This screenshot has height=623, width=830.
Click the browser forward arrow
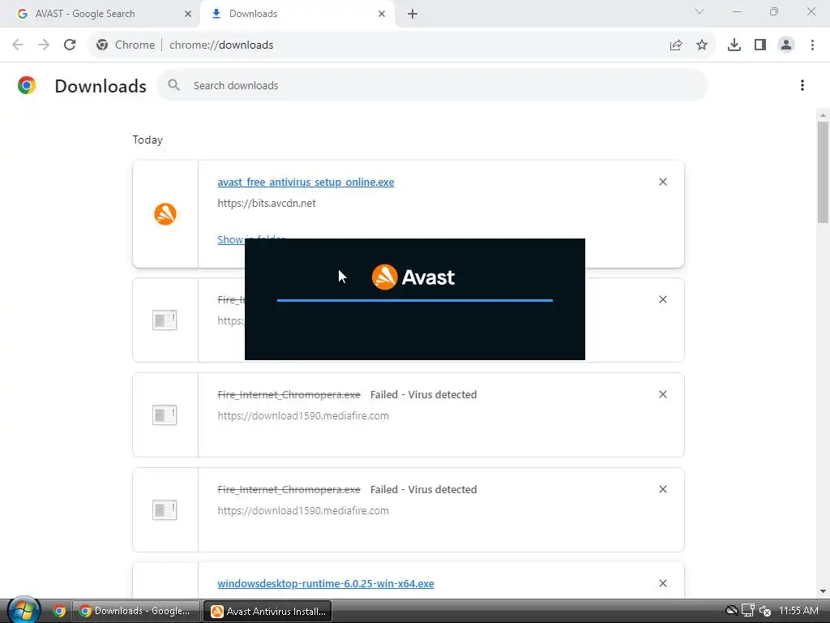click(44, 45)
